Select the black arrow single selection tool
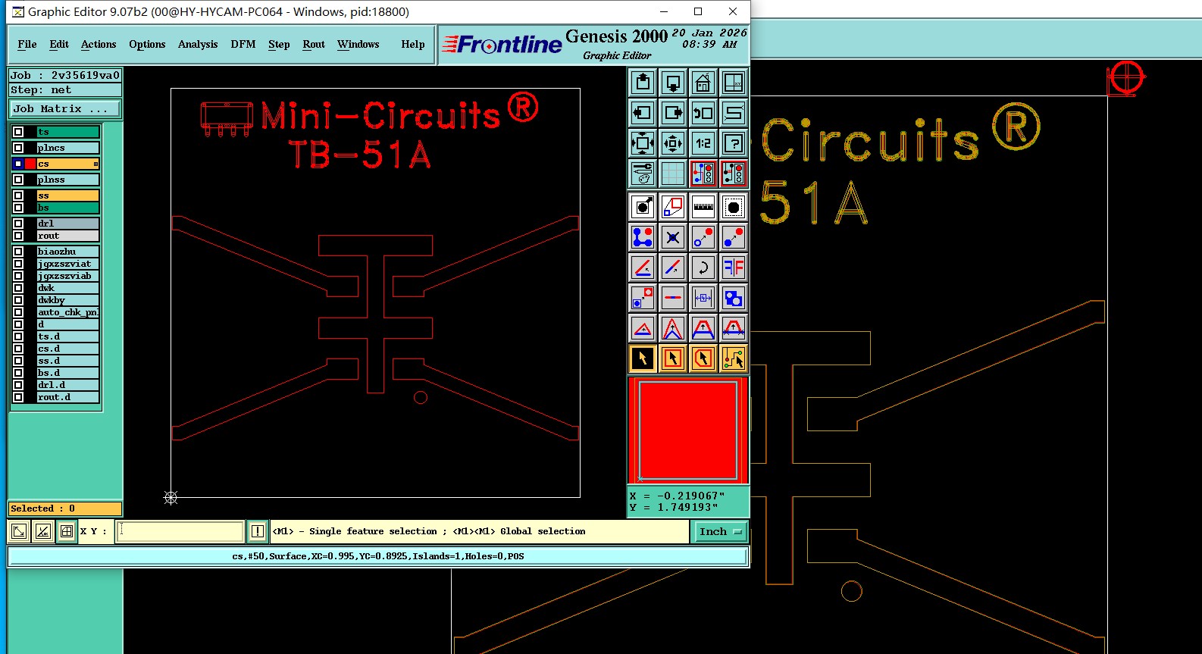 click(x=643, y=358)
